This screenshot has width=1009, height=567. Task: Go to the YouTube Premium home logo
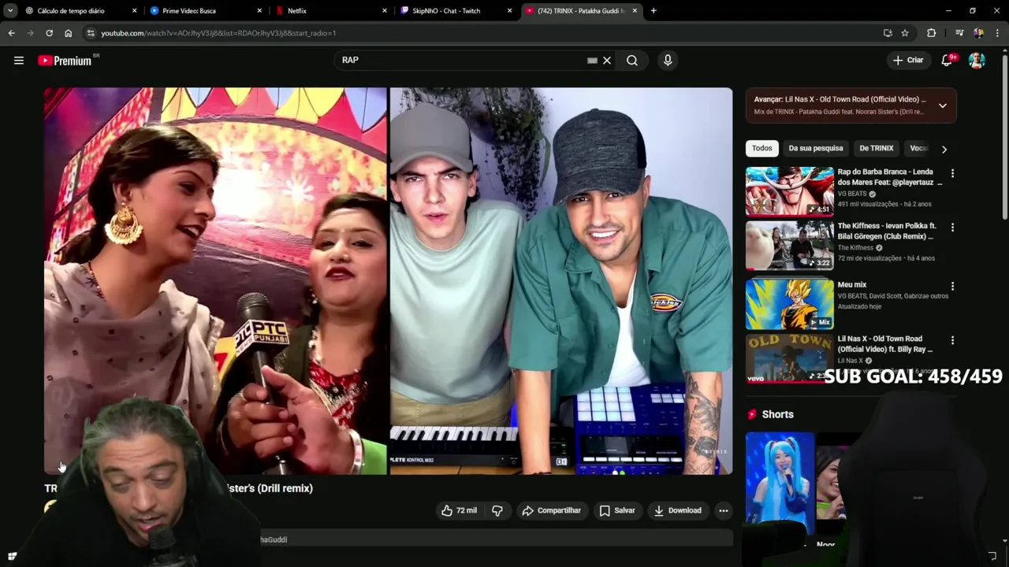pos(65,61)
